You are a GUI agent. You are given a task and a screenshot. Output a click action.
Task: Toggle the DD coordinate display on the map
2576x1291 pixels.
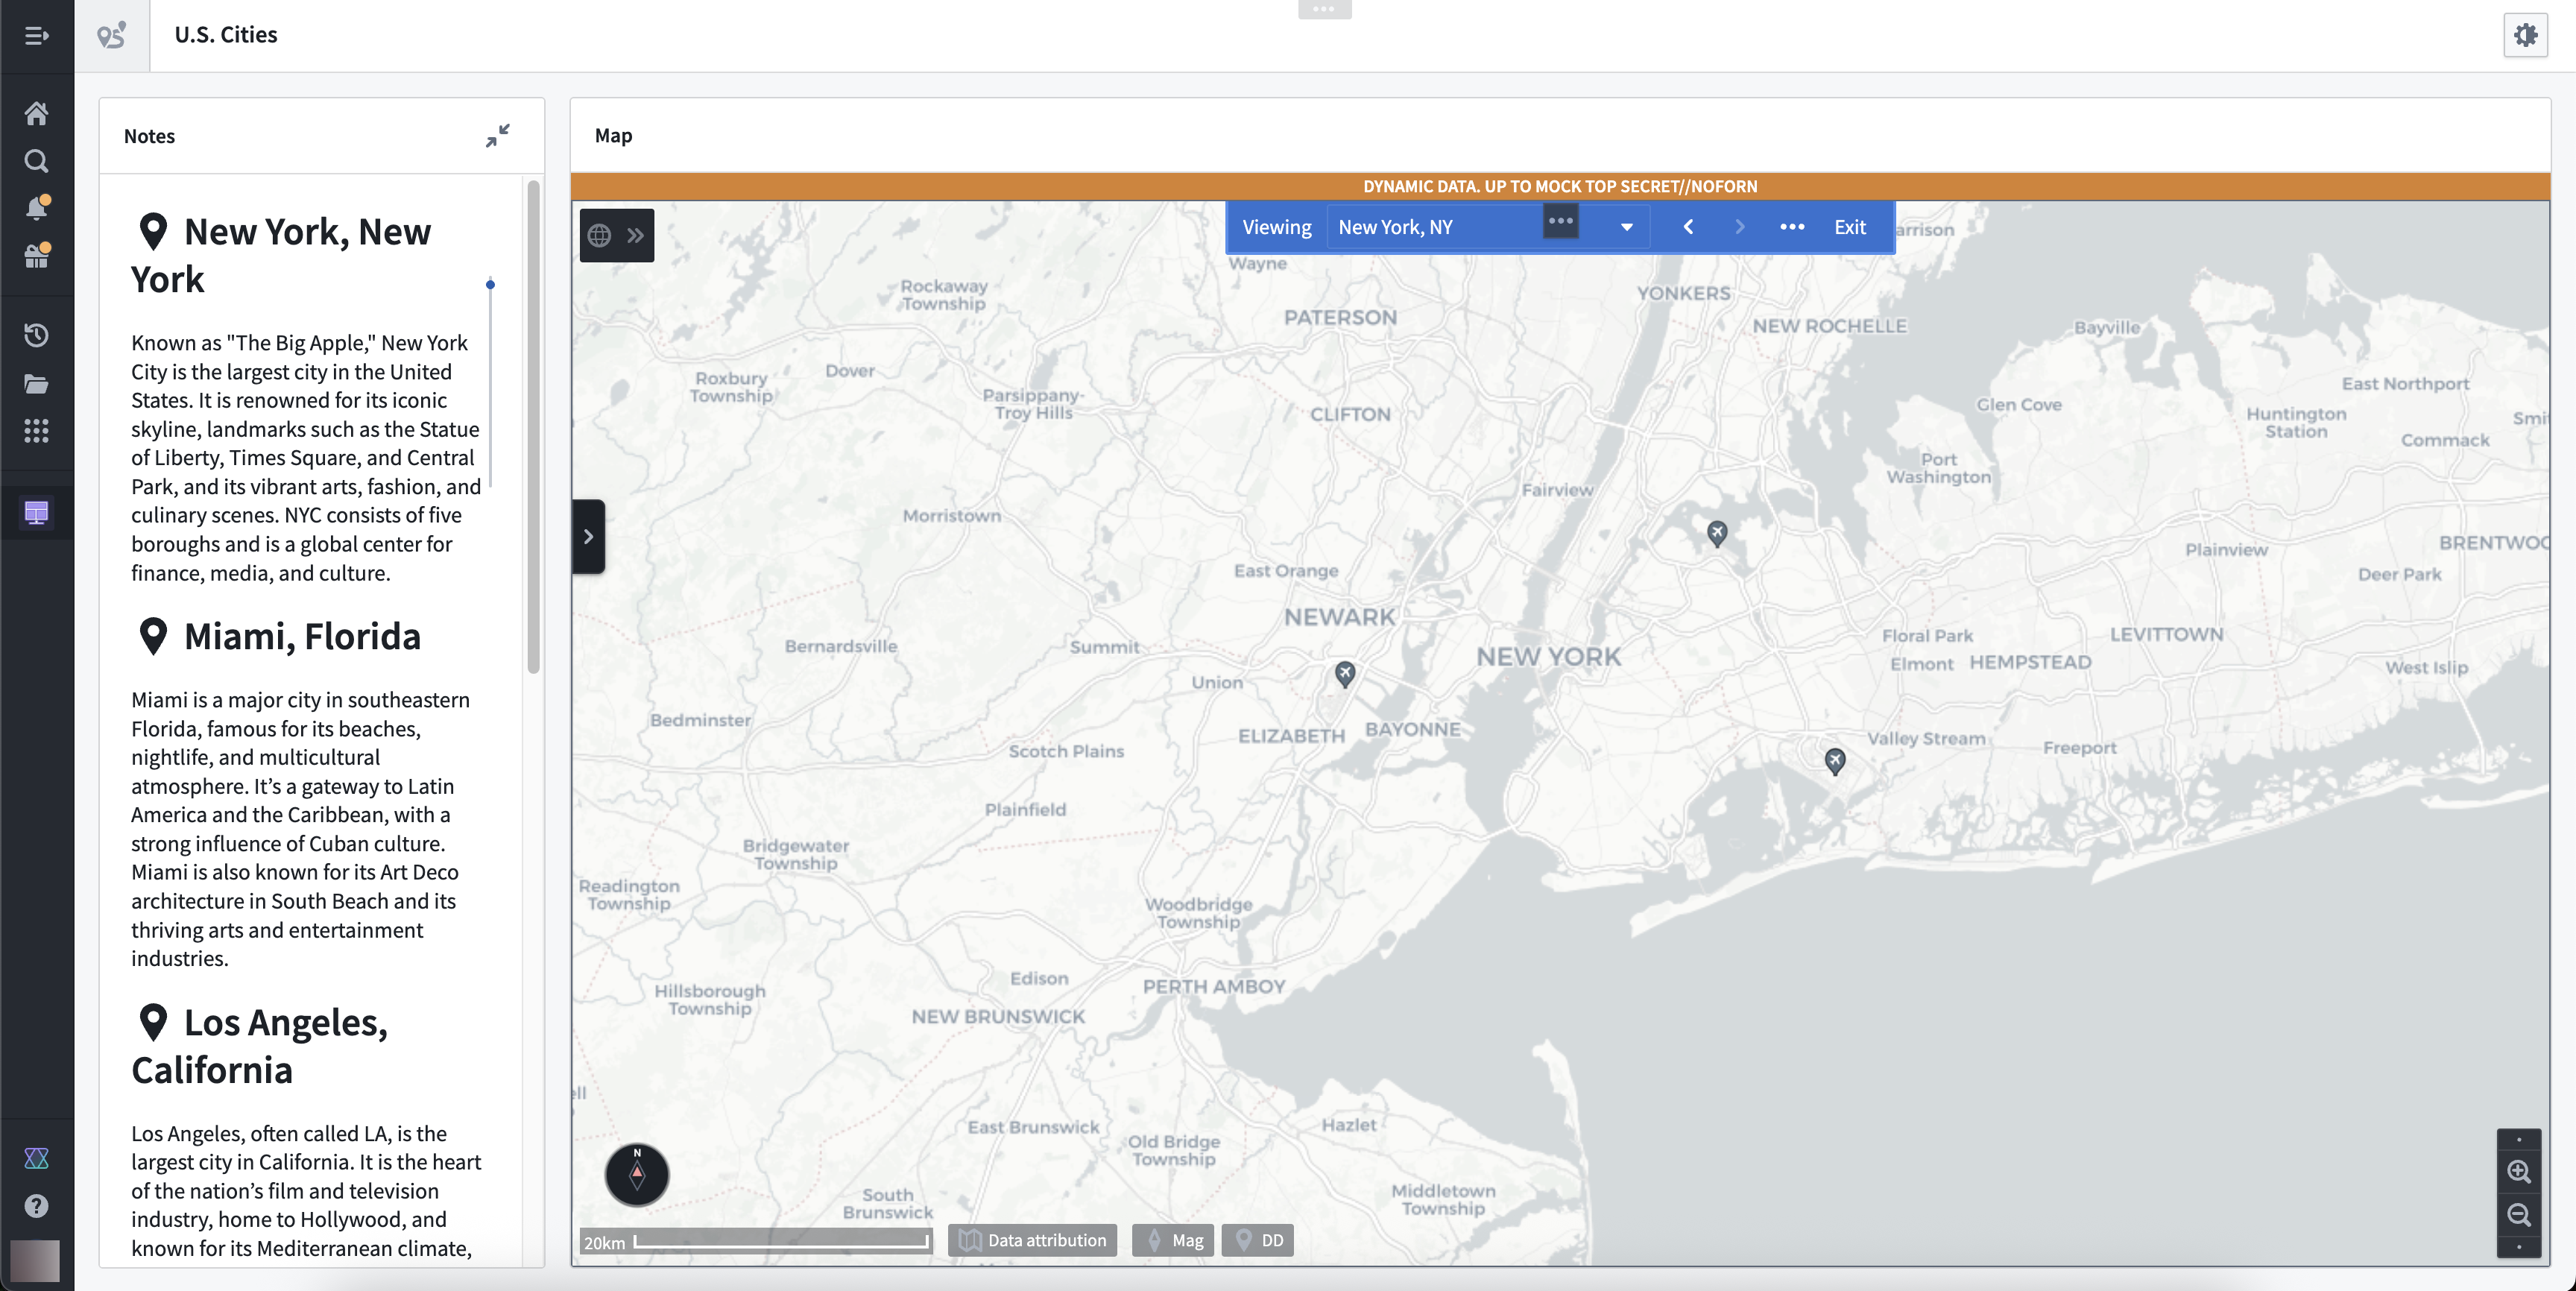point(1257,1240)
